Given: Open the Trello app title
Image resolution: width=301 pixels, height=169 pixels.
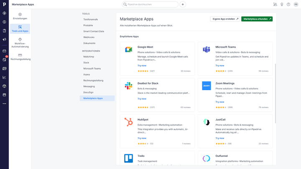Looking at the screenshot, I should (141, 156).
